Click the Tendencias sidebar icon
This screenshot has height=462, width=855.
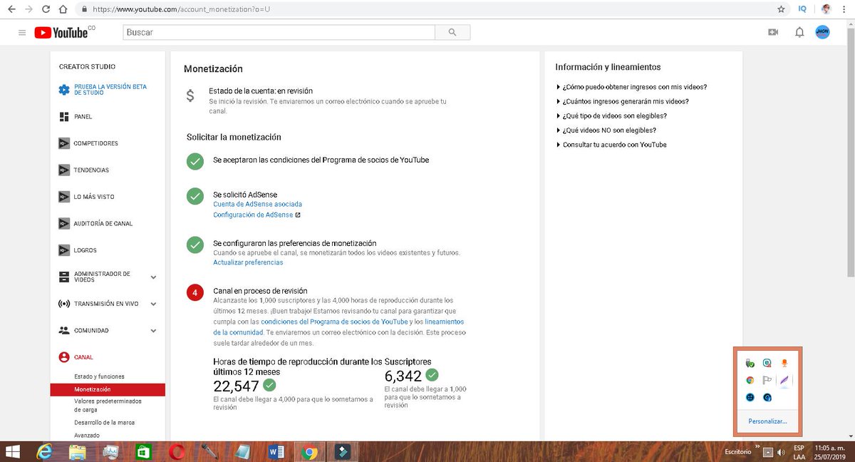[x=64, y=170]
